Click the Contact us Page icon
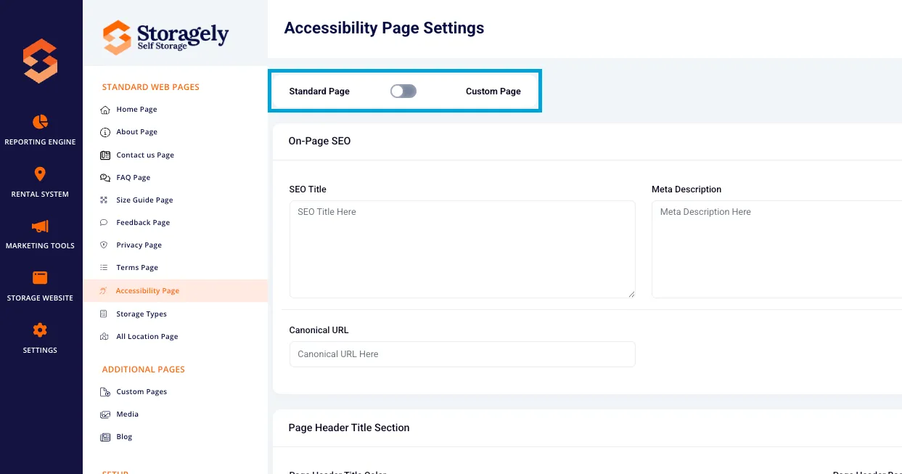The height and width of the screenshot is (474, 902). [104, 155]
